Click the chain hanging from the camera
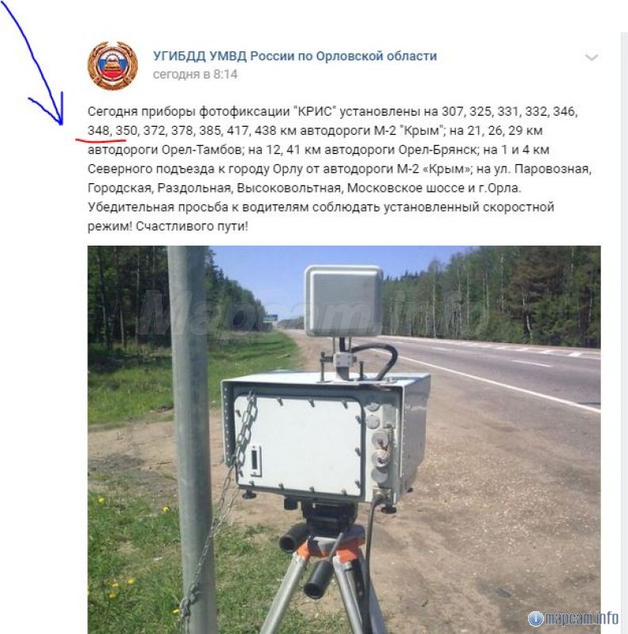 (x=228, y=498)
